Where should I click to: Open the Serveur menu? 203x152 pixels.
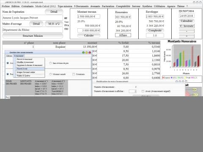(136, 6)
